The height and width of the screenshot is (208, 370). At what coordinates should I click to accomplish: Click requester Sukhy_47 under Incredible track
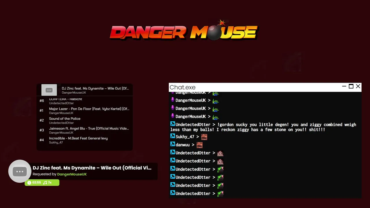(x=56, y=142)
